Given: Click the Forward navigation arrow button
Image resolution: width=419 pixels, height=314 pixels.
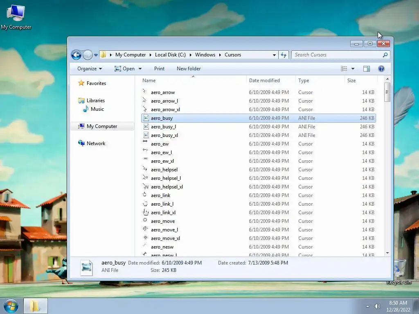Looking at the screenshot, I should (x=88, y=55).
